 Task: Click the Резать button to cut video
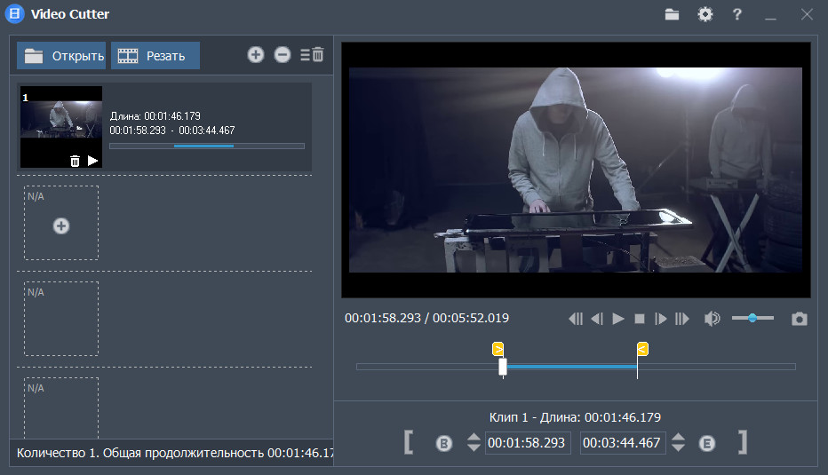(155, 56)
